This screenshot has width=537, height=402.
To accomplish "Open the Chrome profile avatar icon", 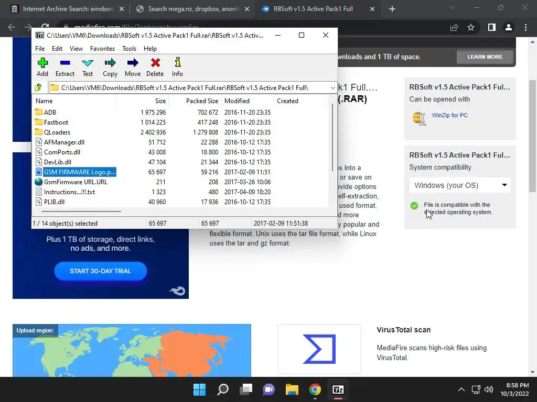I will tap(509, 27).
